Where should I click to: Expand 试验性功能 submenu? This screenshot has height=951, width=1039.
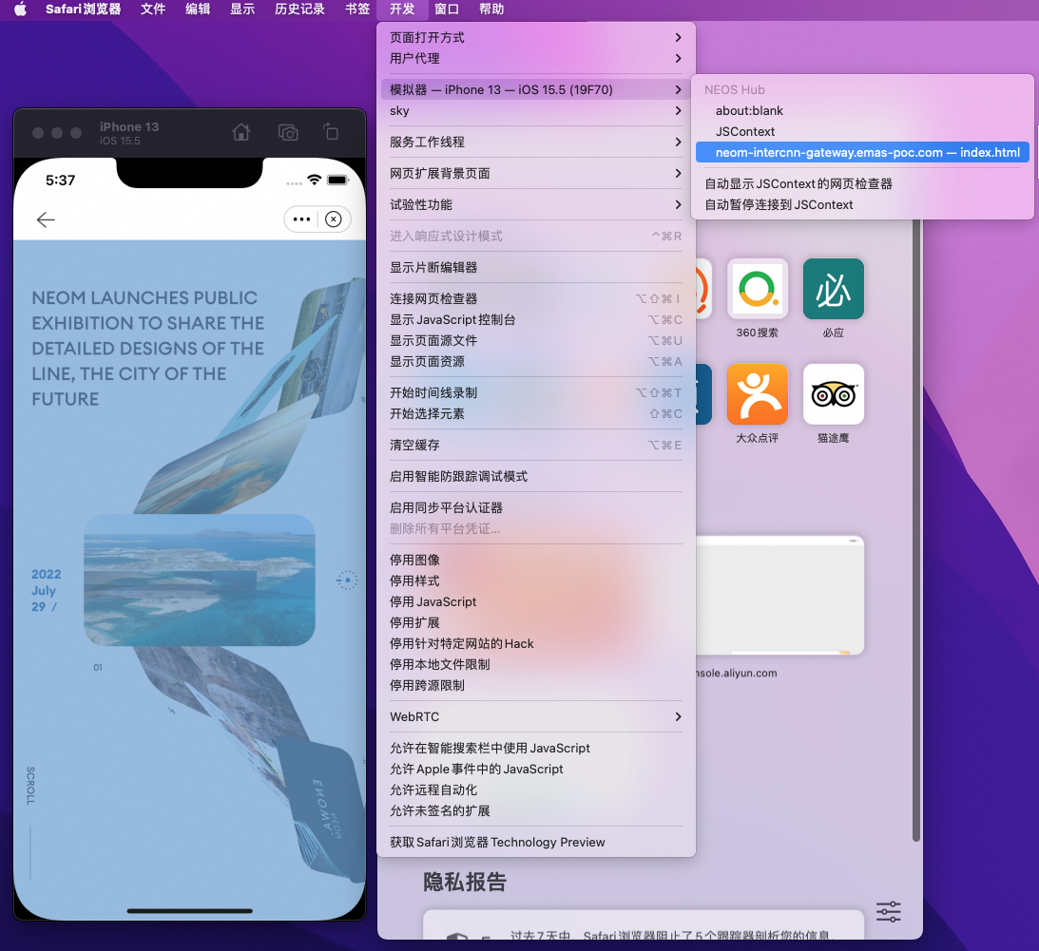536,204
